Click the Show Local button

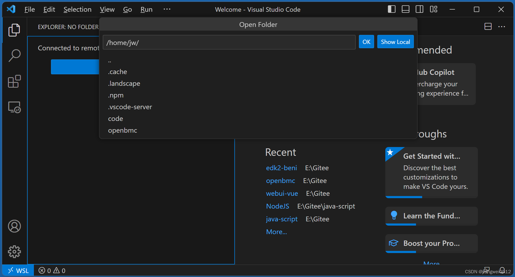395,42
